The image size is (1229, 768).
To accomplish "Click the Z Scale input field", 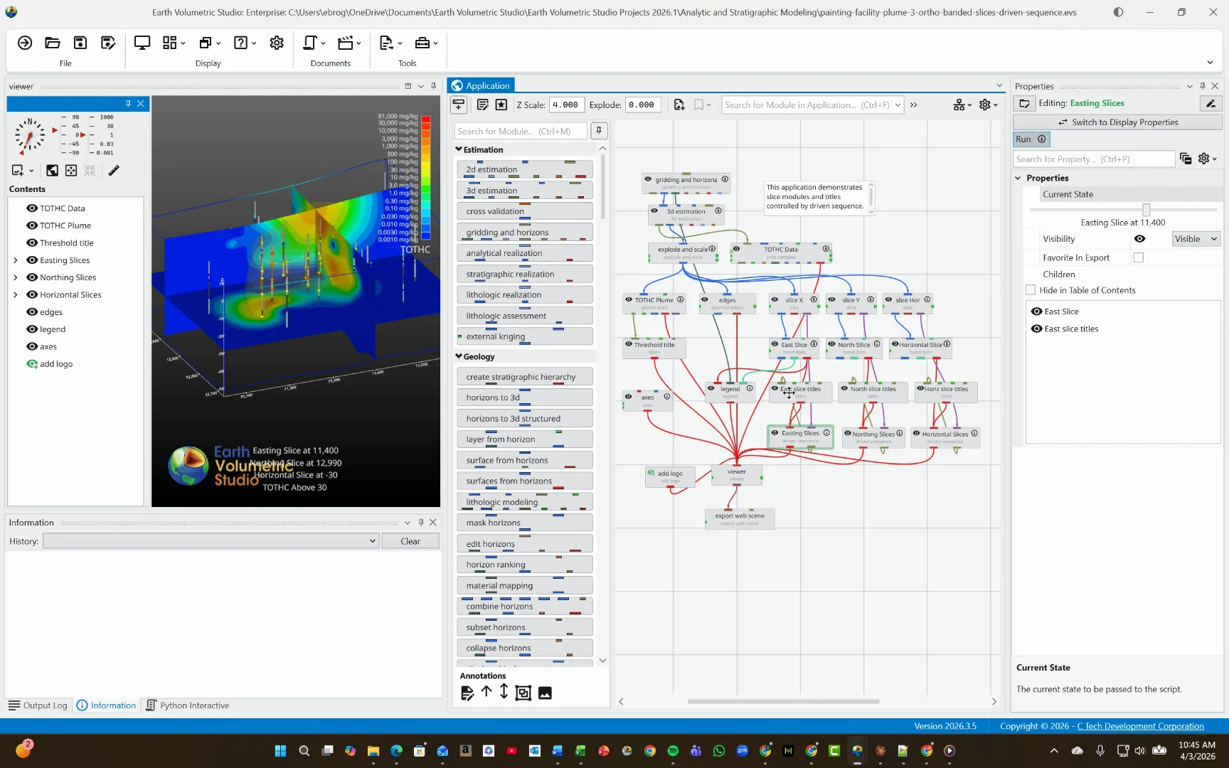I will tap(566, 105).
